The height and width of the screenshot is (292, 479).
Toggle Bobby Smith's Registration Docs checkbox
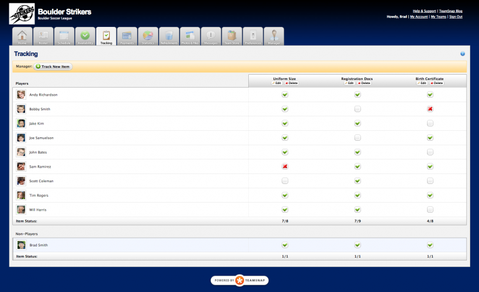click(357, 109)
